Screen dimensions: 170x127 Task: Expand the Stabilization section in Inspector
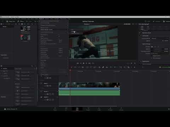(146, 61)
